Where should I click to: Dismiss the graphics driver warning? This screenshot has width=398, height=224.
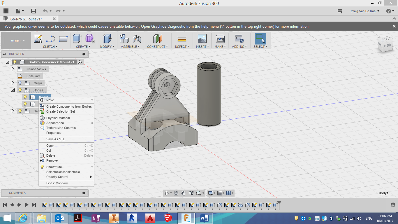[394, 26]
